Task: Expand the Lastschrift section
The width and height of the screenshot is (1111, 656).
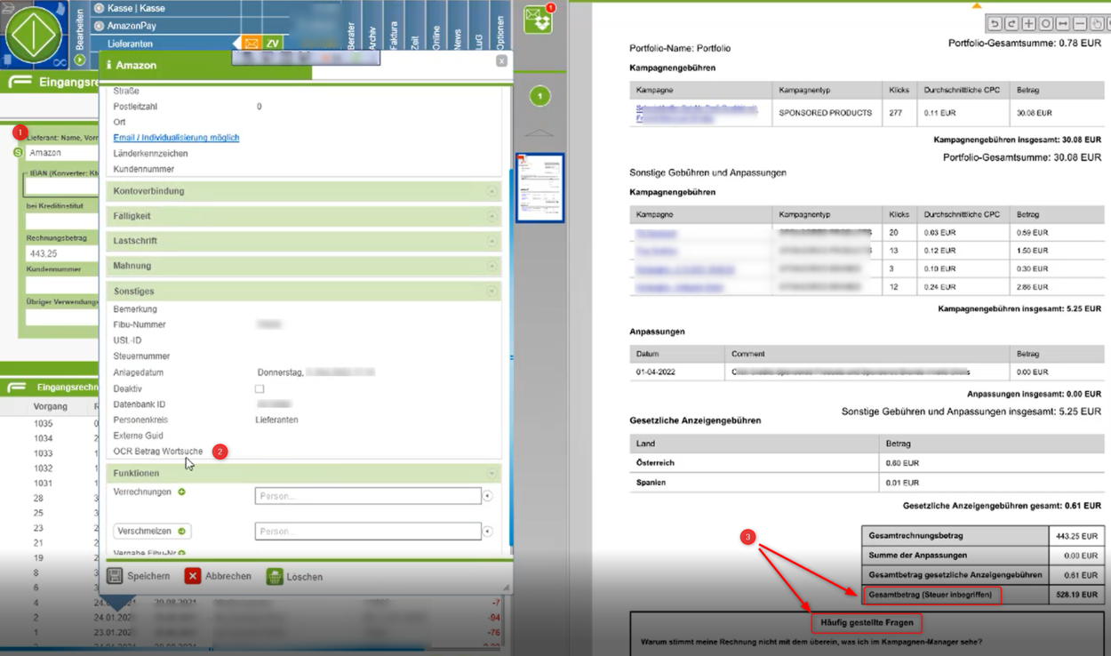Action: tap(303, 241)
